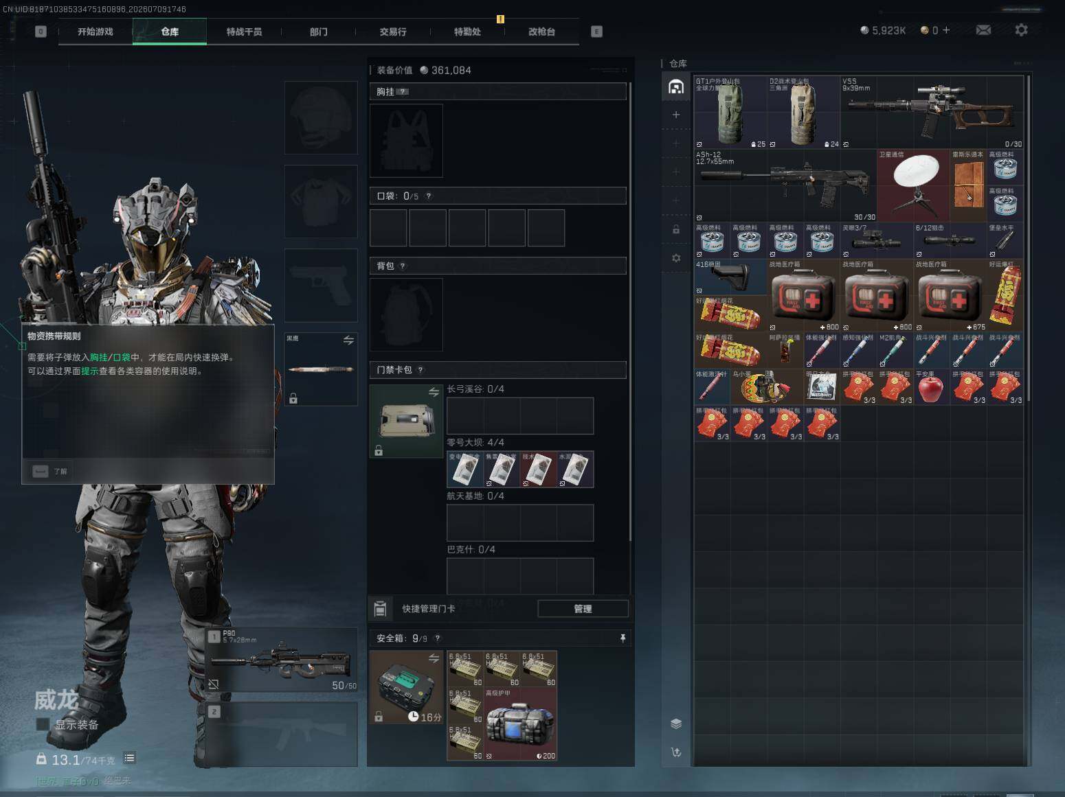Select the 阿萨拉风情 cocktail drink item
This screenshot has width=1065, height=797.
point(785,350)
